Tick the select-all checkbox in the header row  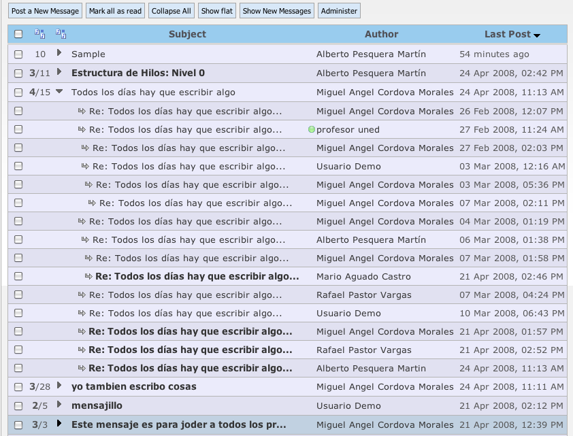[18, 34]
